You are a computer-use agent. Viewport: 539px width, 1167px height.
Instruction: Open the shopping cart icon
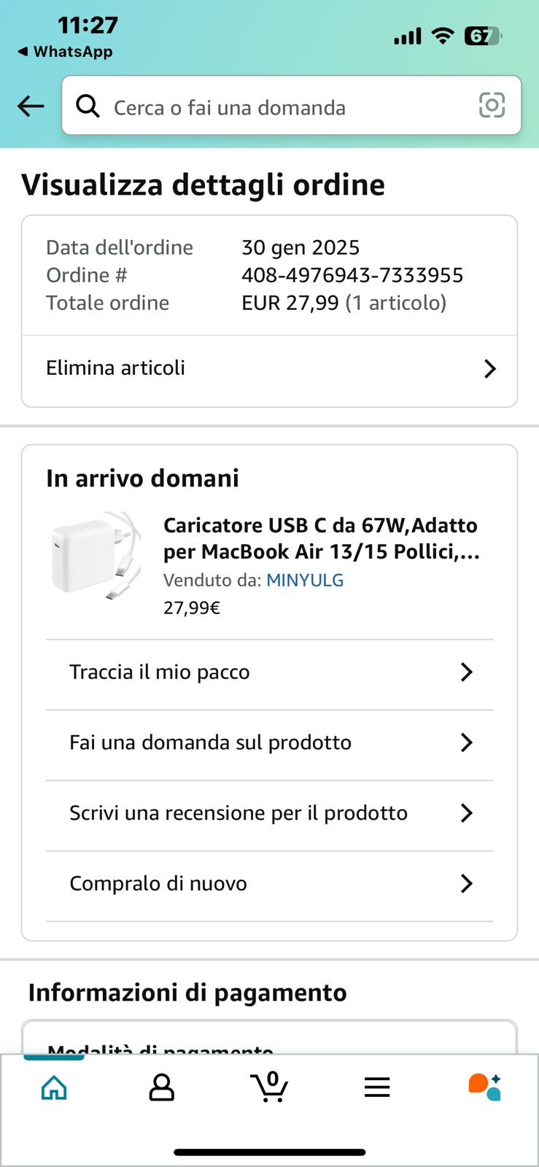269,1087
